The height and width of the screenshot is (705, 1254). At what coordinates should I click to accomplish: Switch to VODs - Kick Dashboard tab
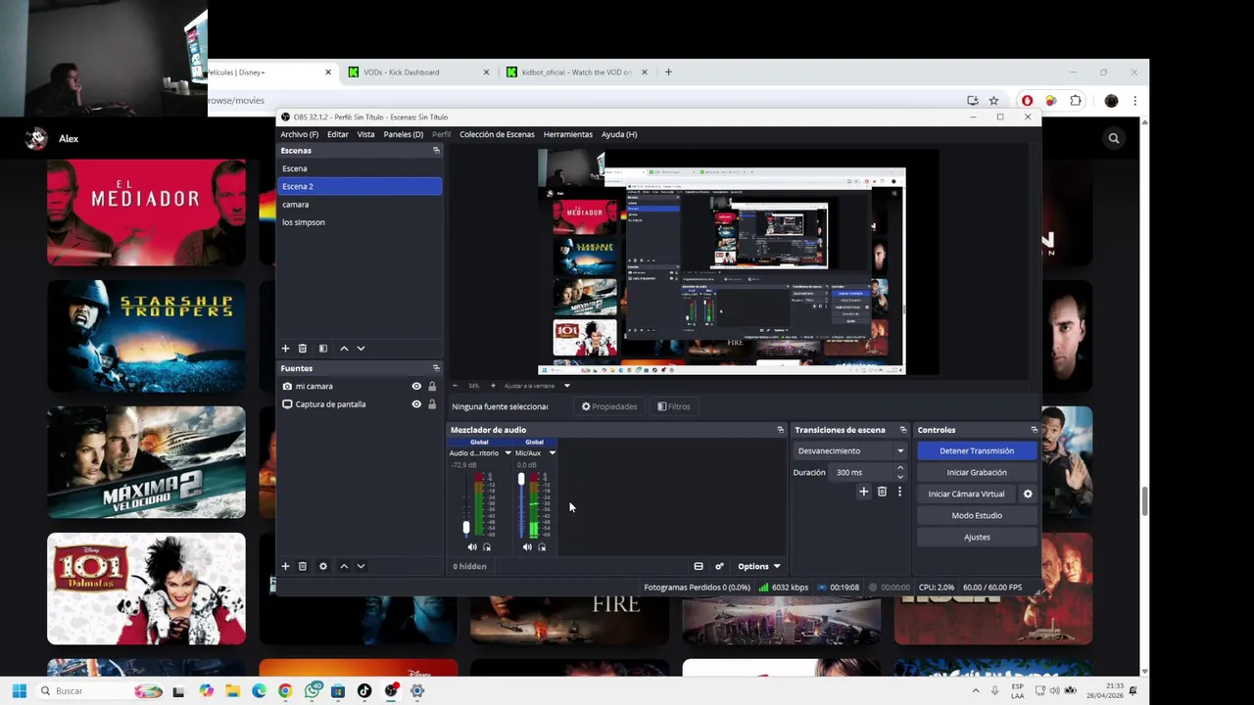[419, 72]
